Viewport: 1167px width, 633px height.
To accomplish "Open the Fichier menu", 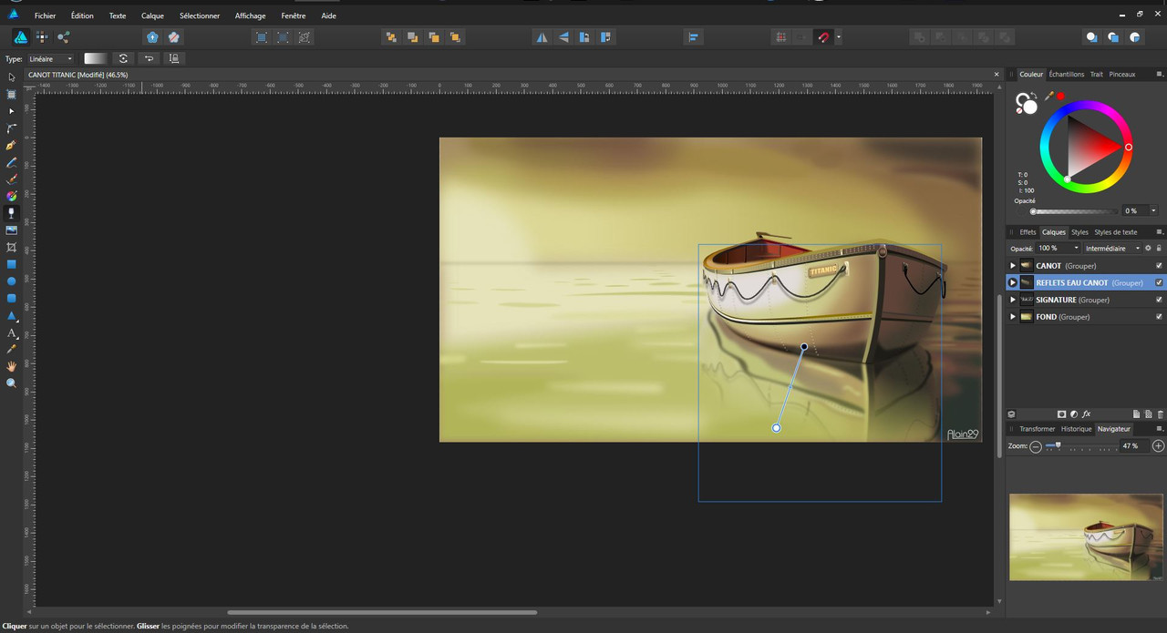I will coord(45,15).
